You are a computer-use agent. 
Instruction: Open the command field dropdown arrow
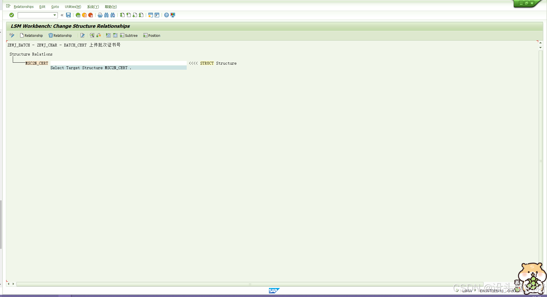(x=55, y=15)
